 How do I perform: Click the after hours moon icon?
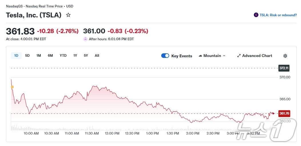tap(85, 39)
